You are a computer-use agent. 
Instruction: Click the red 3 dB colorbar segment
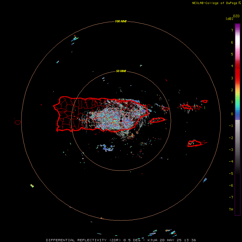237,78
